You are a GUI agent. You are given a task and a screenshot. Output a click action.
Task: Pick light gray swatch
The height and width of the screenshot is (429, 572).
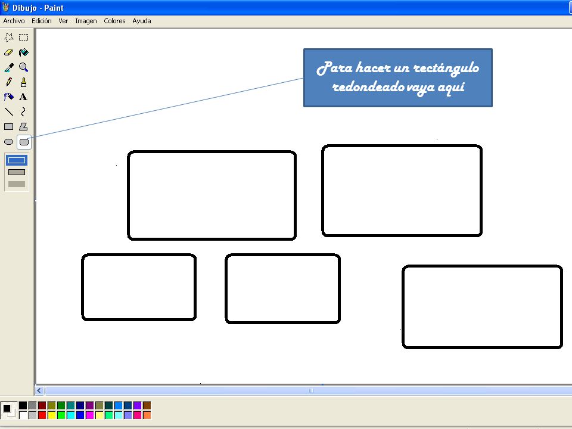[32, 415]
